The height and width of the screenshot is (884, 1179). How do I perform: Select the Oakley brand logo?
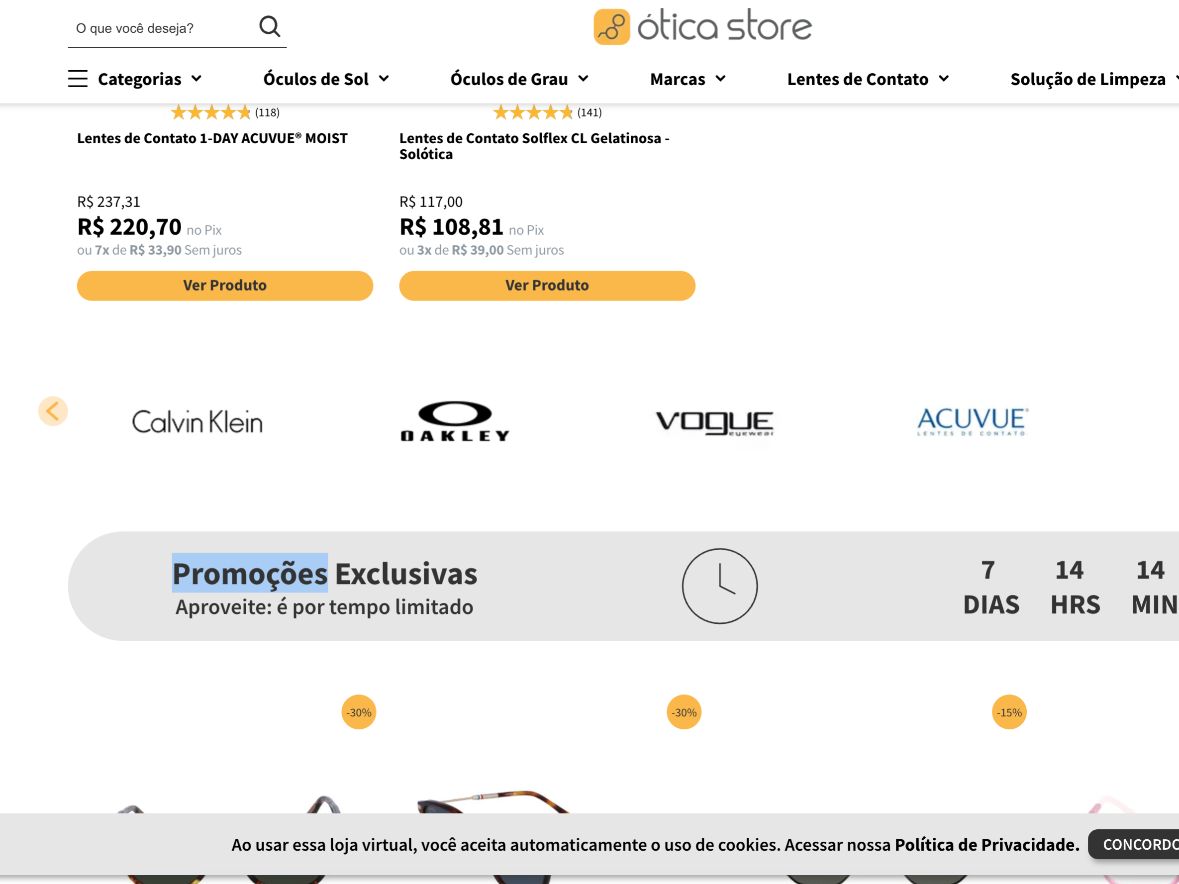(455, 421)
